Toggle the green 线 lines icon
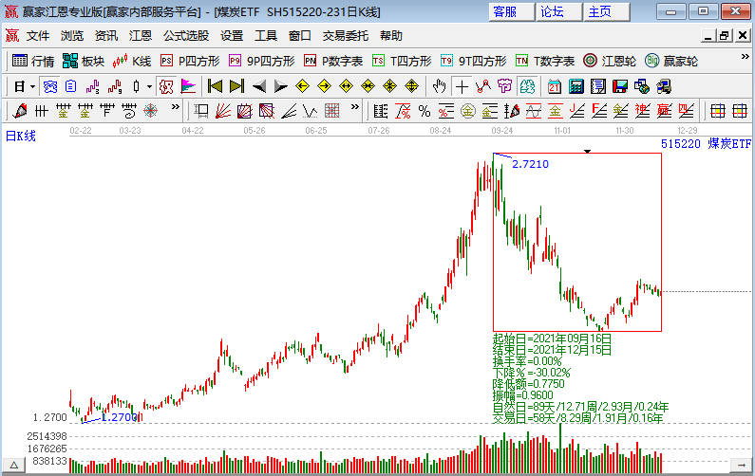The image size is (755, 476). click(x=528, y=87)
